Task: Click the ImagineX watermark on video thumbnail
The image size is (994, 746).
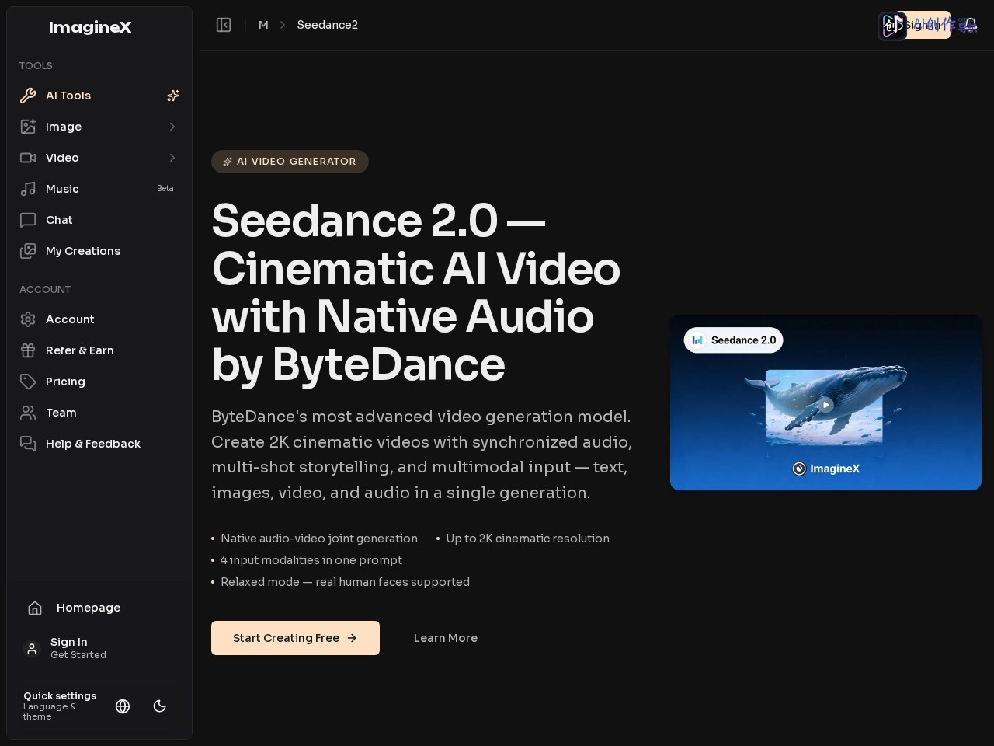Action: click(825, 469)
